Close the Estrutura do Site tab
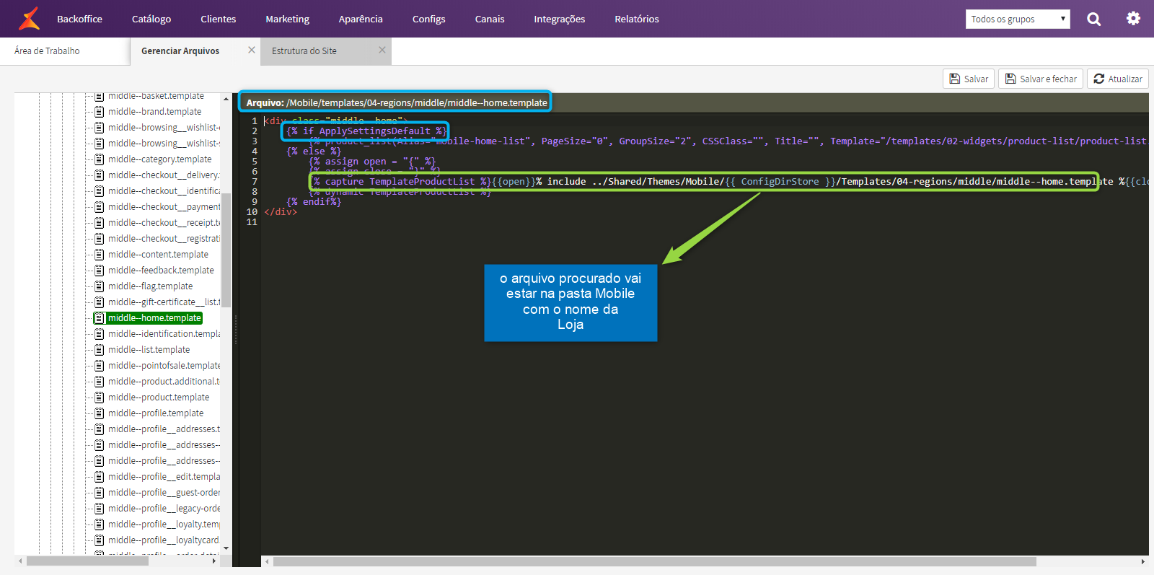Viewport: 1154px width, 575px height. pos(382,50)
